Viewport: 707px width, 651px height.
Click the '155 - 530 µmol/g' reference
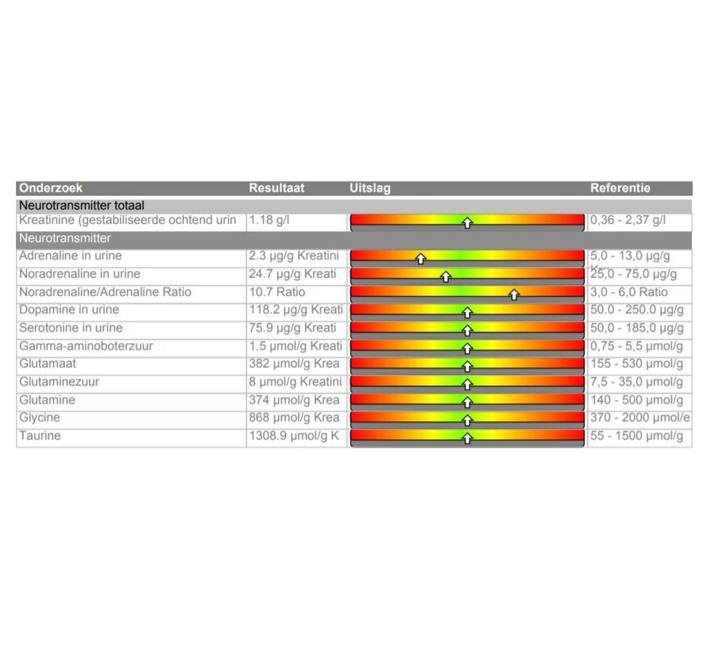pos(636,364)
